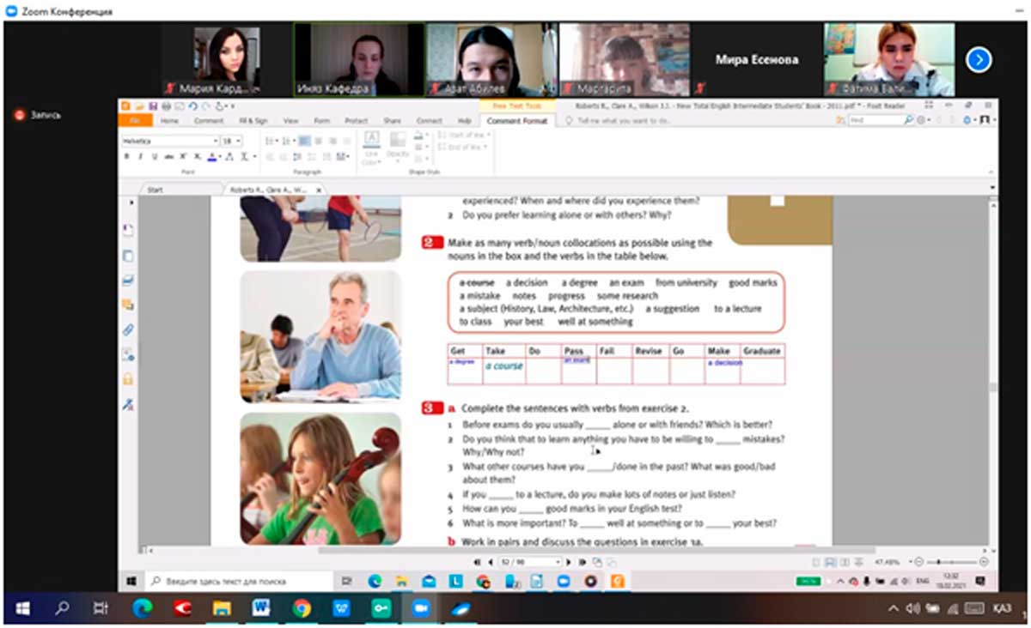
Task: Expand the page number dropdown in bottom bar
Action: point(558,562)
